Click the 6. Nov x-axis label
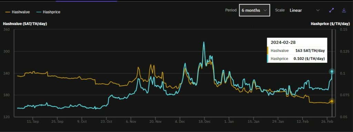Viewport: 353px width, 132px height. [131, 122]
